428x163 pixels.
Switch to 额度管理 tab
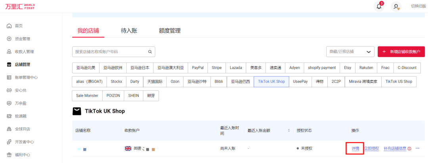(x=170, y=31)
